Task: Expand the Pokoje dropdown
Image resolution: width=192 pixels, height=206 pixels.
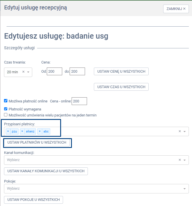Action: coord(185,189)
